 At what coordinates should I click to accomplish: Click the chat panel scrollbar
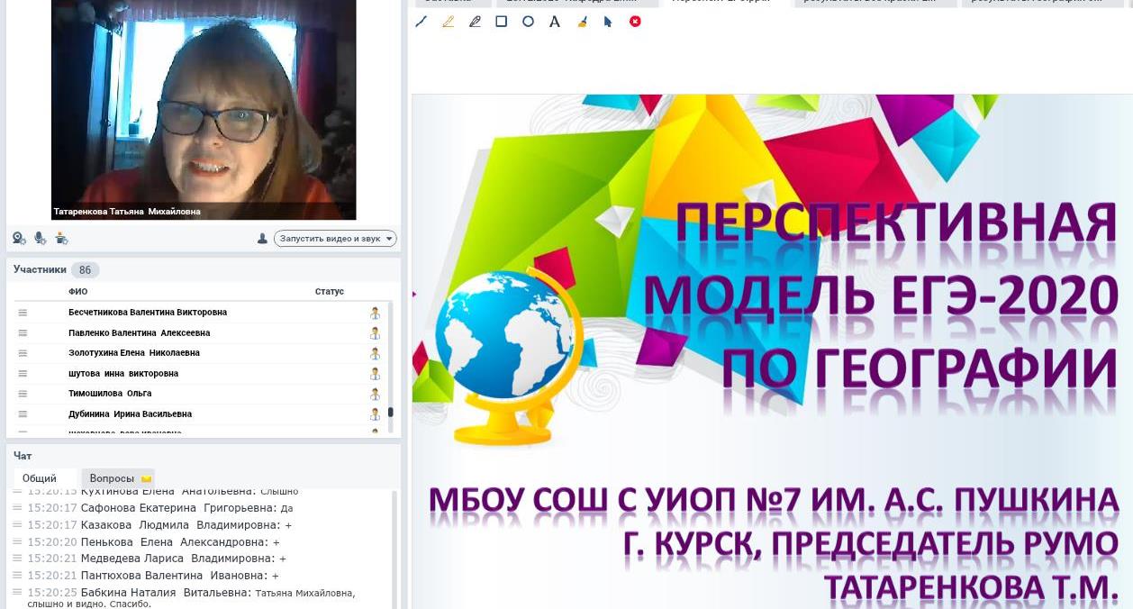tap(394, 550)
